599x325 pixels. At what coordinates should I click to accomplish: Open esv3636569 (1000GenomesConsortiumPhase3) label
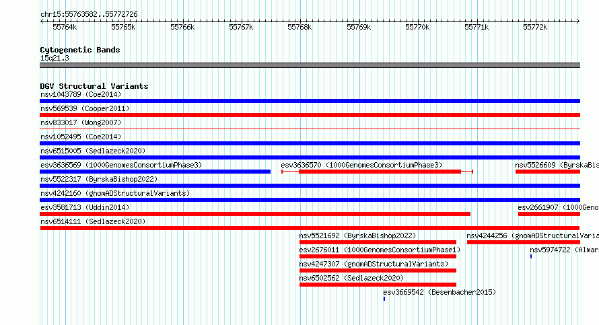tap(121, 165)
